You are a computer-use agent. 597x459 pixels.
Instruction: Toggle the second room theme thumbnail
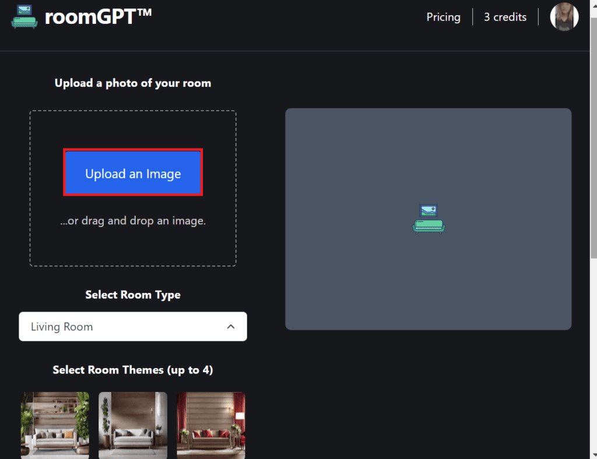[x=133, y=425]
